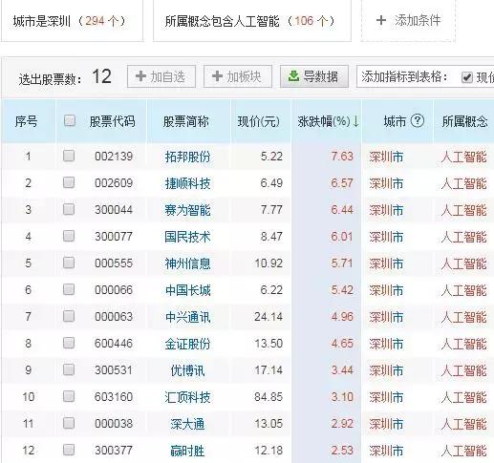Open stock link 金证股份
The height and width of the screenshot is (463, 494).
point(187,344)
